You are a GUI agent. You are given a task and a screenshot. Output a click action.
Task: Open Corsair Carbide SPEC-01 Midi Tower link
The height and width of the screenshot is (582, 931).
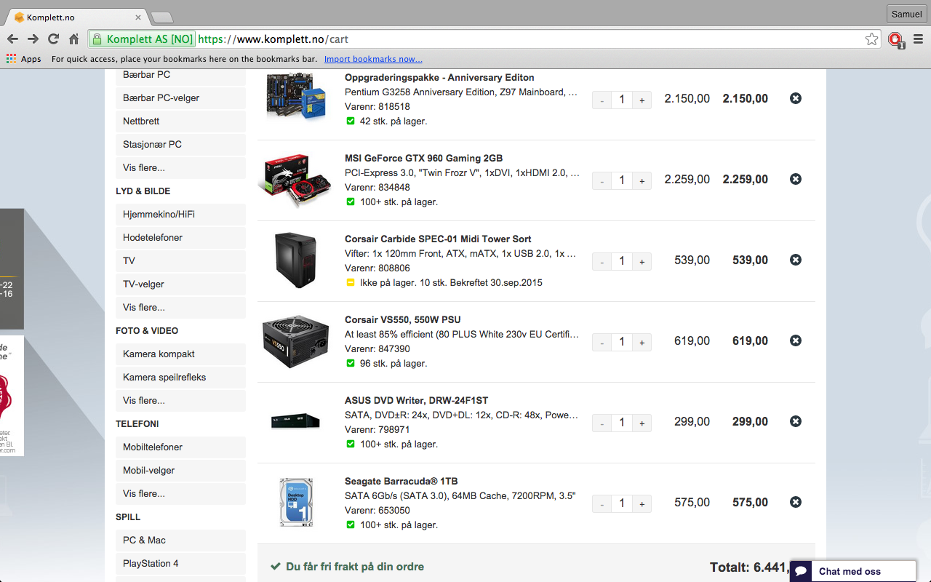438,239
